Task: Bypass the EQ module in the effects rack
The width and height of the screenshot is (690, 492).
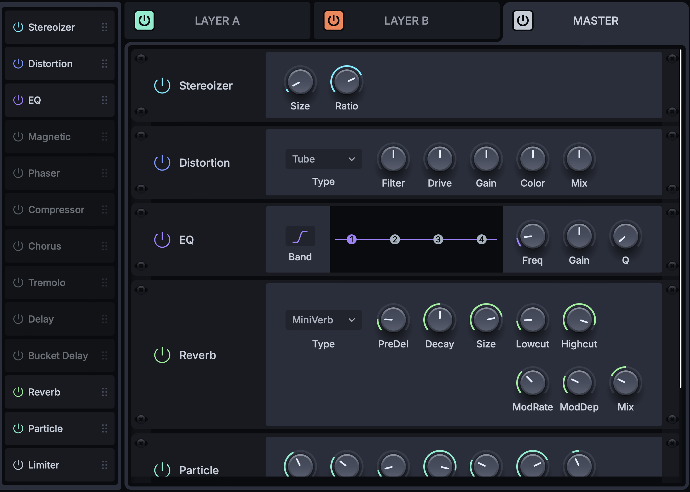Action: (162, 240)
